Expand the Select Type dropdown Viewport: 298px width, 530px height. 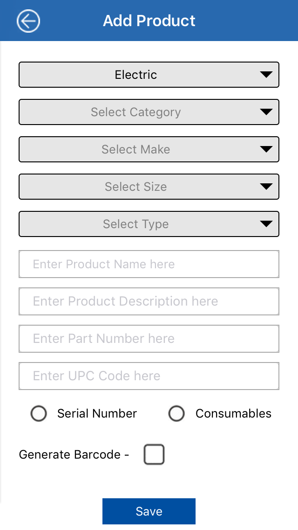click(136, 224)
